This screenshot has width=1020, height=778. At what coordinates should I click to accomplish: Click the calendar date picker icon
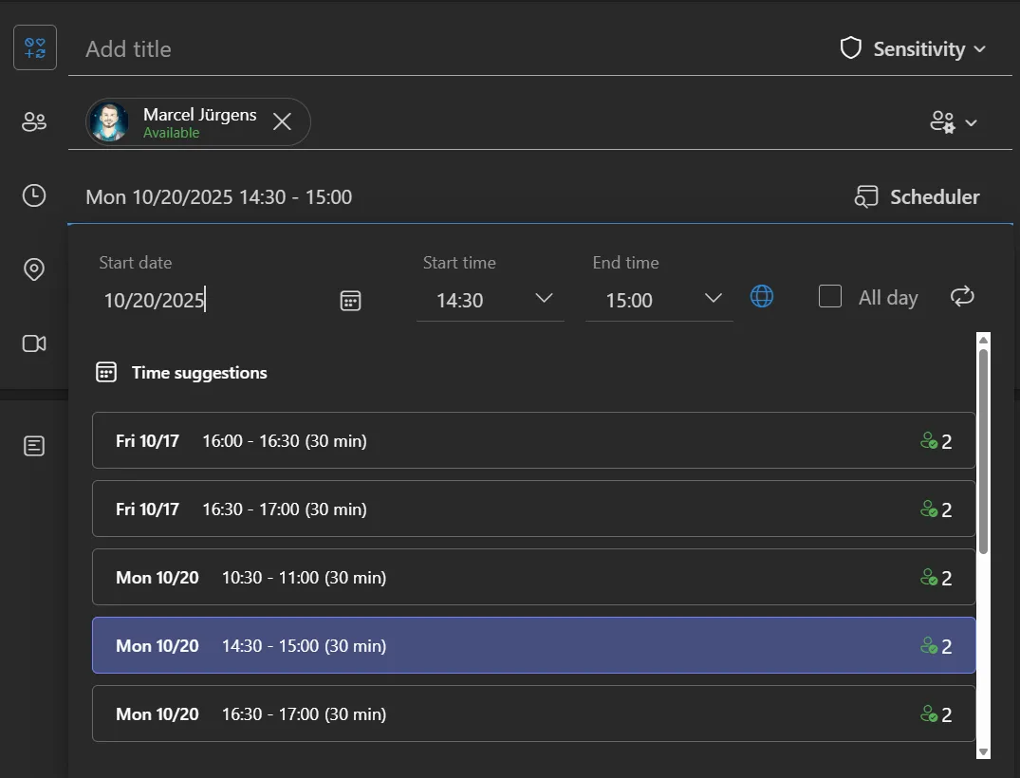pyautogui.click(x=350, y=301)
